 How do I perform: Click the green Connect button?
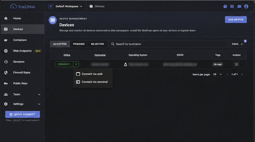tap(64, 64)
